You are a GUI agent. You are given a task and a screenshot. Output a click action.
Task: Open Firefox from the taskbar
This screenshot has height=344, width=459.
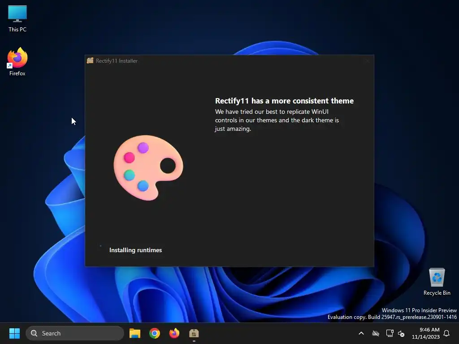(174, 333)
